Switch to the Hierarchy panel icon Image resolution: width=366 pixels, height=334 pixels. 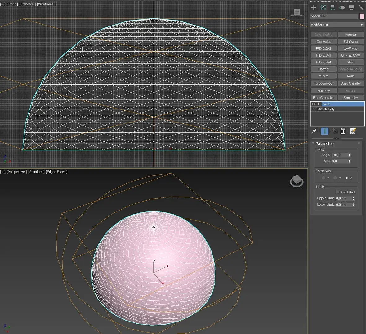point(333,7)
